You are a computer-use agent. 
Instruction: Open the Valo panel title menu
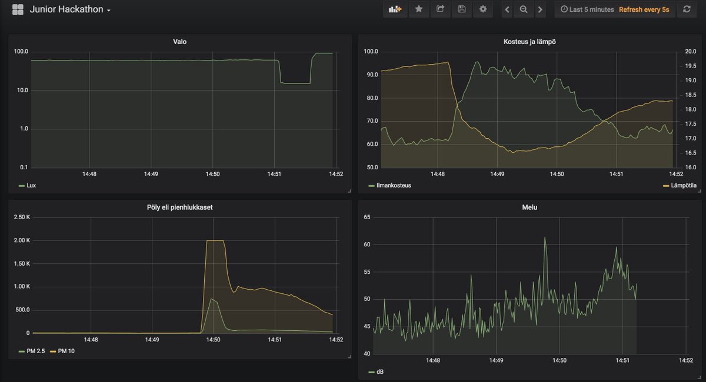(180, 42)
